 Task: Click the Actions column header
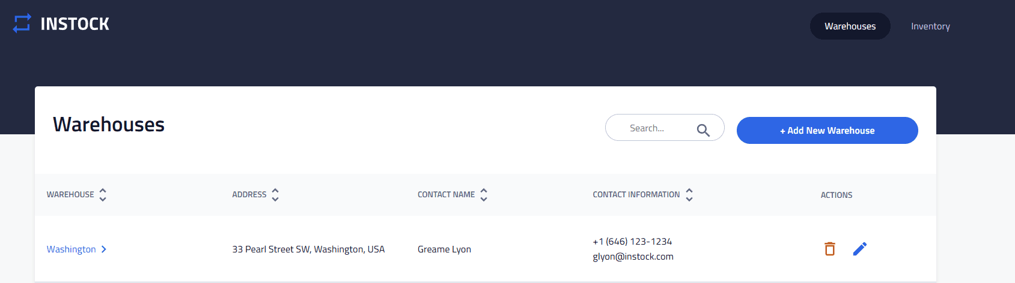(x=836, y=195)
